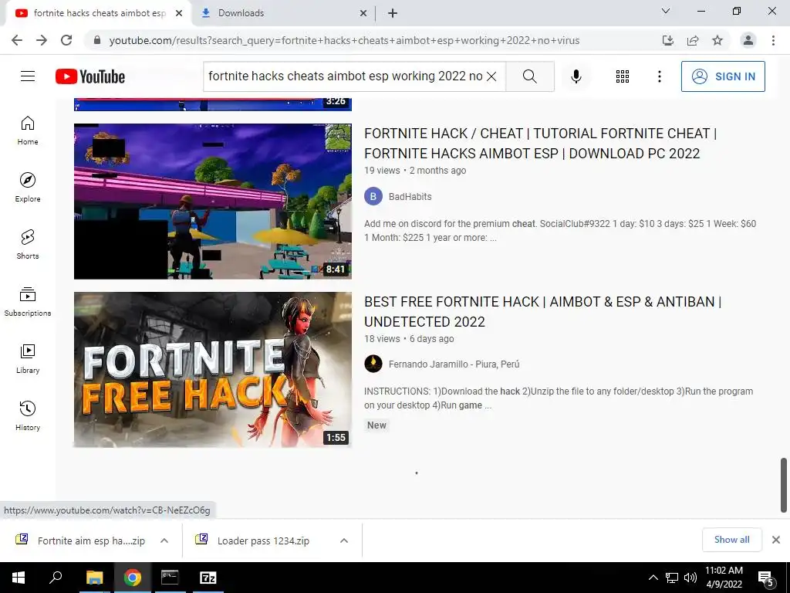Click the address bar URL
790x593 pixels.
pos(344,40)
